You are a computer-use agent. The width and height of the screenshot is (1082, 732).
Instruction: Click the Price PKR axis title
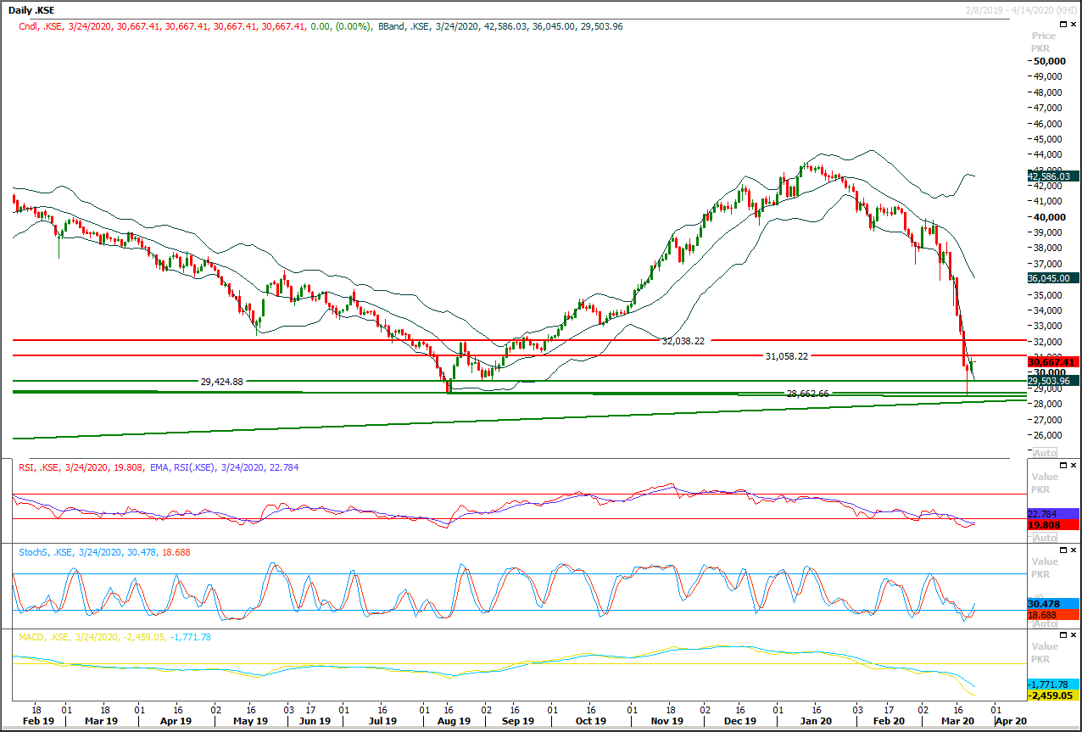1044,42
